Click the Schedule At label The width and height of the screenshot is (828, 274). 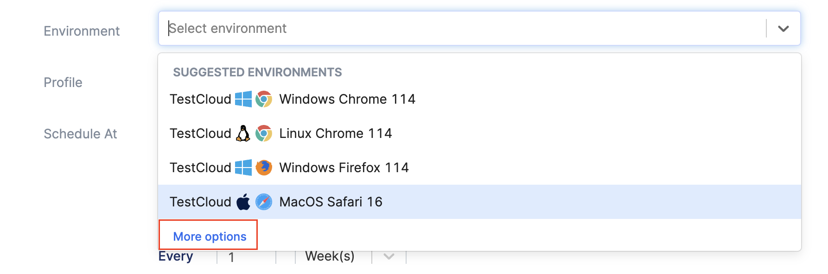80,134
